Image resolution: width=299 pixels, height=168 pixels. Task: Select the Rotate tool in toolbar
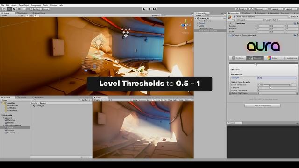click(14, 9)
